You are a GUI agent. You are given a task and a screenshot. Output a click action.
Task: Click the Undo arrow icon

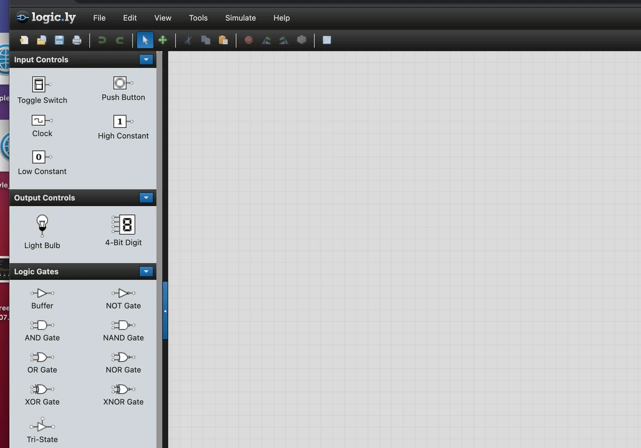pos(102,40)
